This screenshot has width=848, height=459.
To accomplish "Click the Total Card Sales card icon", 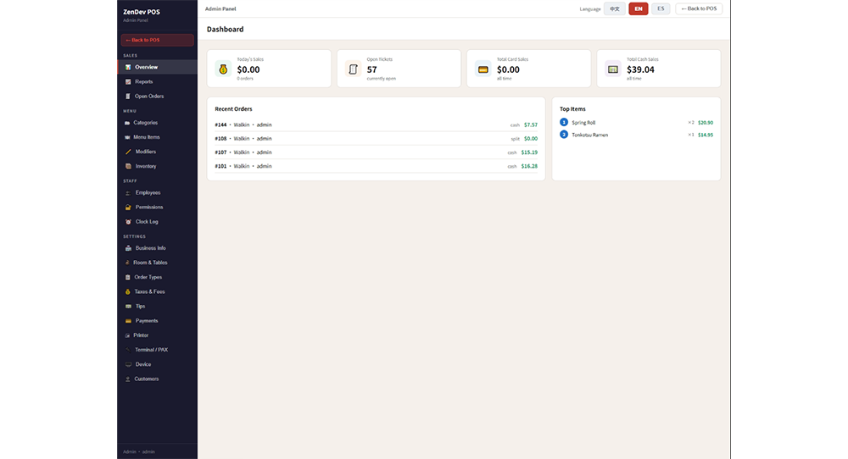I will 483,69.
